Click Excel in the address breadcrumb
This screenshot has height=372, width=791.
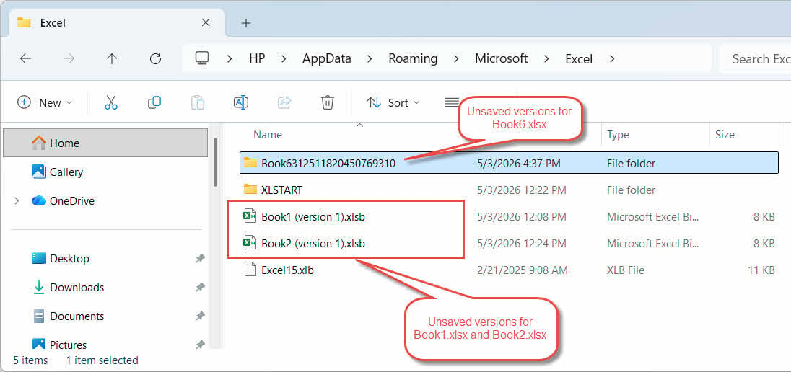579,59
